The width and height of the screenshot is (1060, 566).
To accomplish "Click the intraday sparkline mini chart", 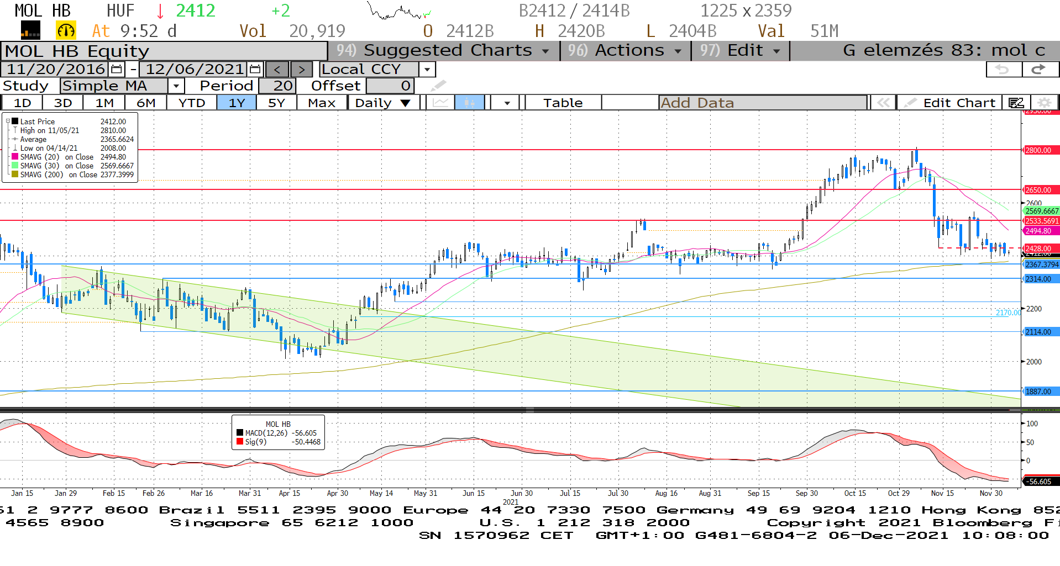I will point(399,10).
